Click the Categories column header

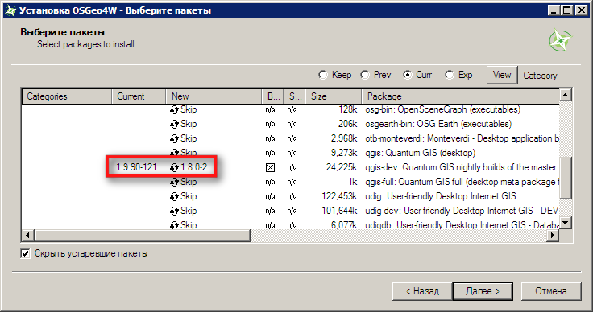click(x=67, y=96)
